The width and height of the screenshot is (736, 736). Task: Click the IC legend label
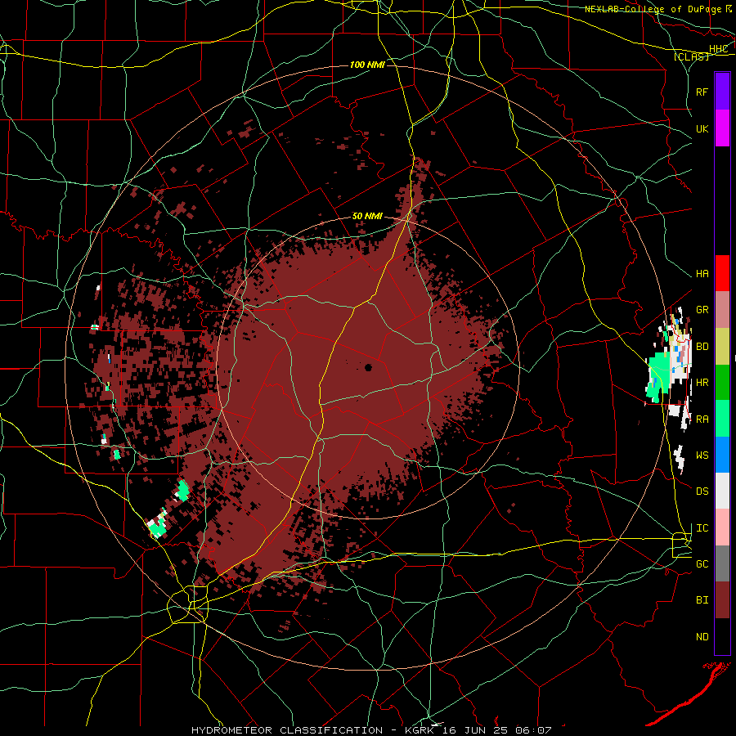tap(702, 528)
